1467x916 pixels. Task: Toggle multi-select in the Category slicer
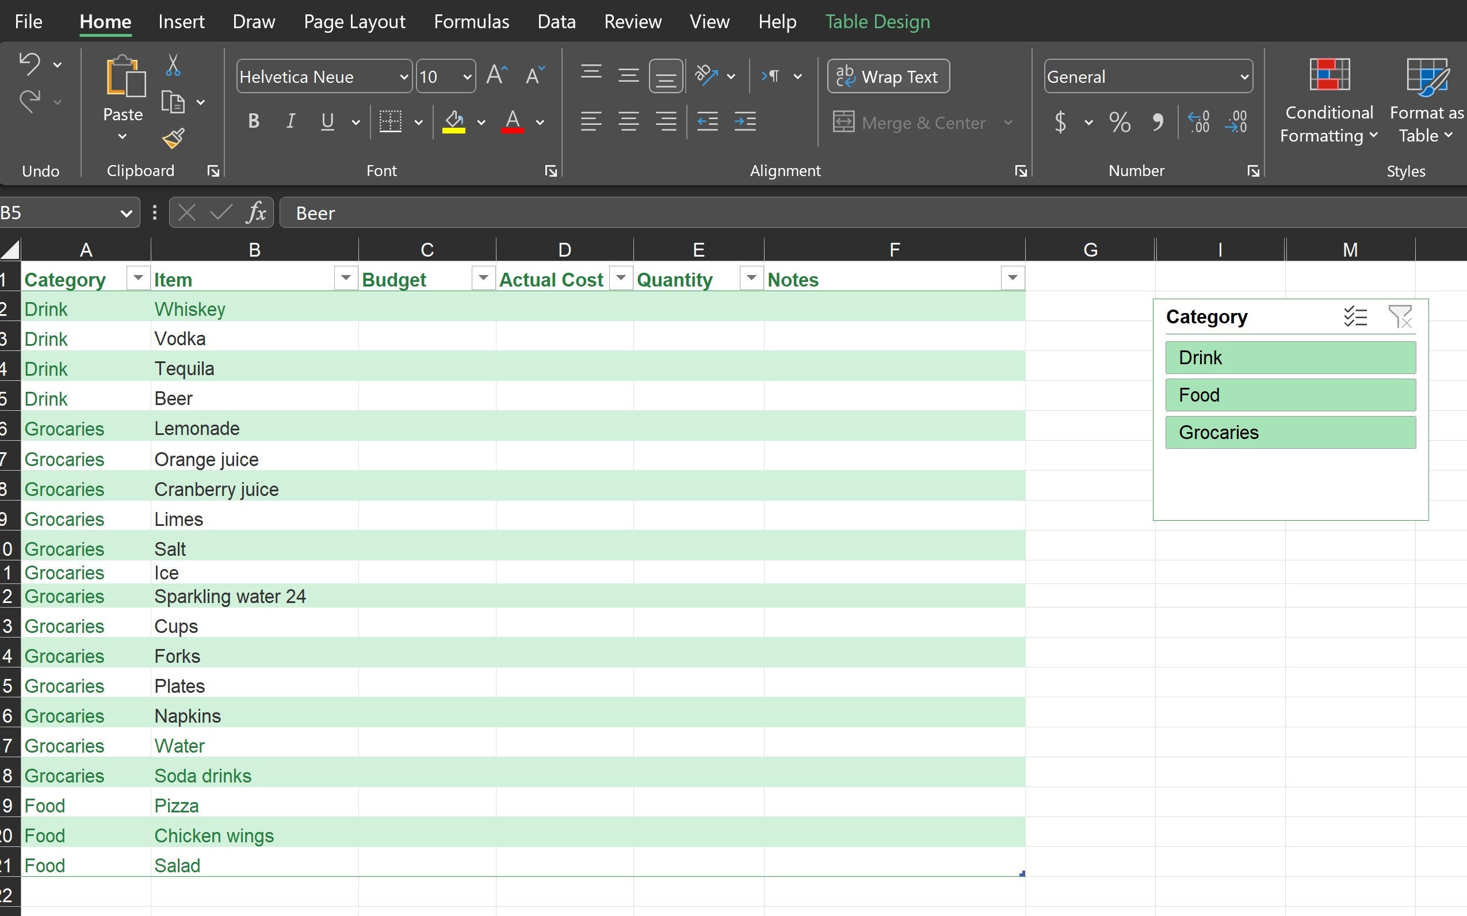[1355, 316]
